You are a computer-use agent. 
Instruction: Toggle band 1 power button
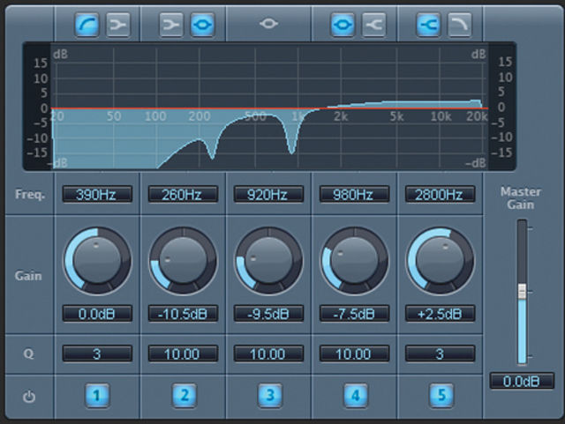[97, 396]
